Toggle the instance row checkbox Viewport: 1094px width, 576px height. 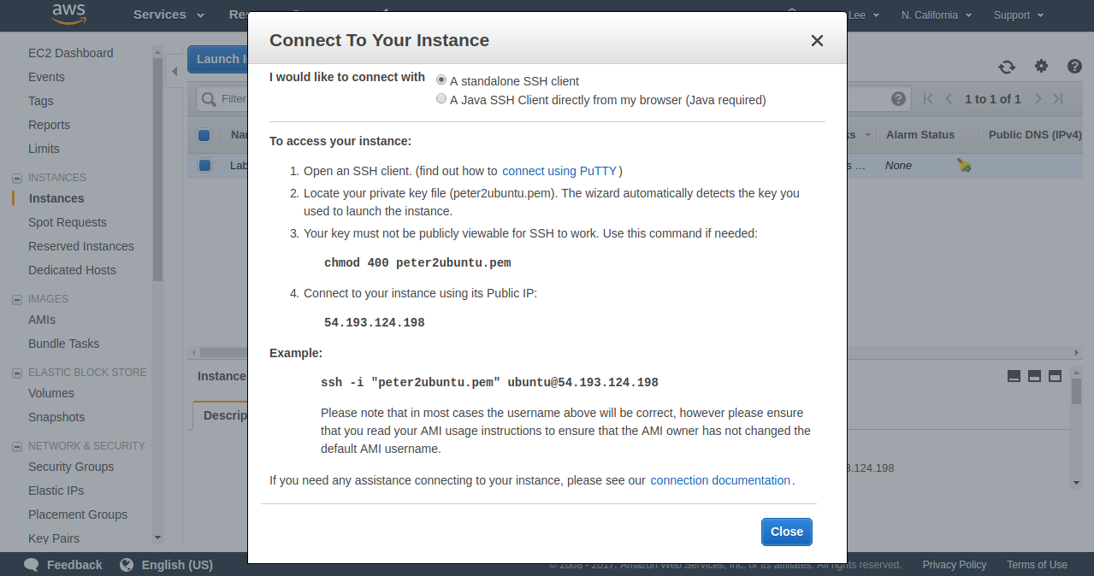pyautogui.click(x=204, y=165)
